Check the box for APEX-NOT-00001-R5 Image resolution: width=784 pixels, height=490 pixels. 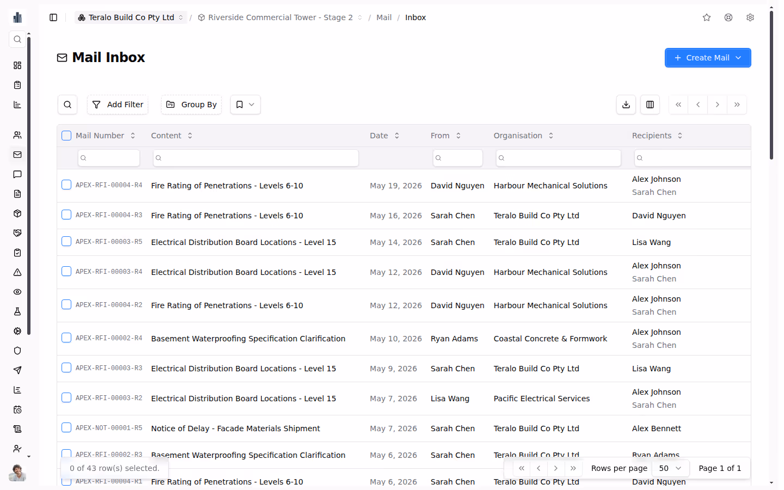pyautogui.click(x=66, y=427)
